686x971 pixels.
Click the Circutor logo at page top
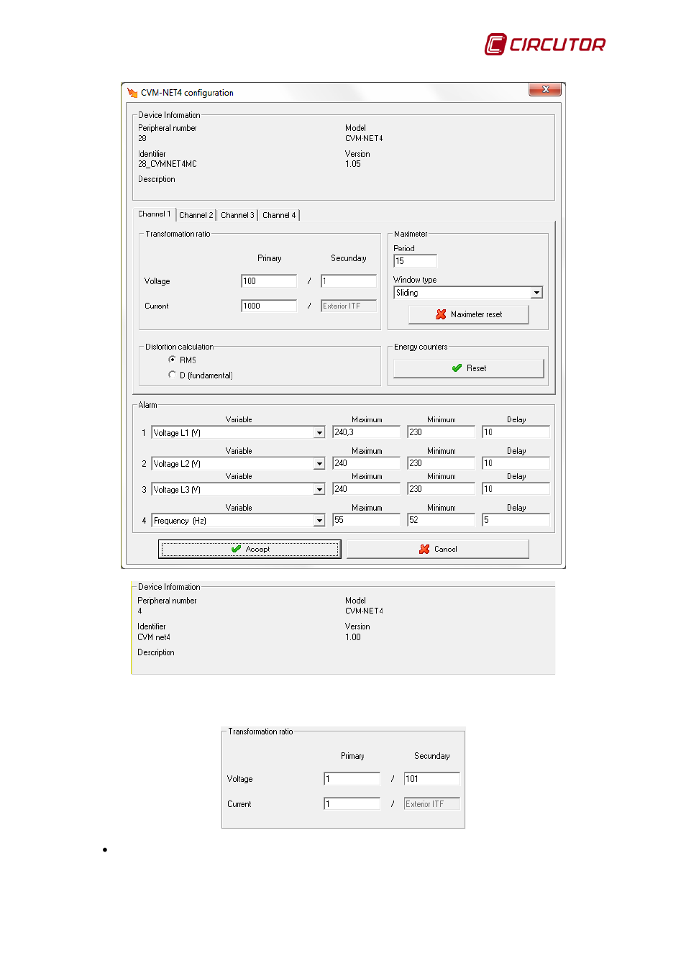click(x=545, y=44)
